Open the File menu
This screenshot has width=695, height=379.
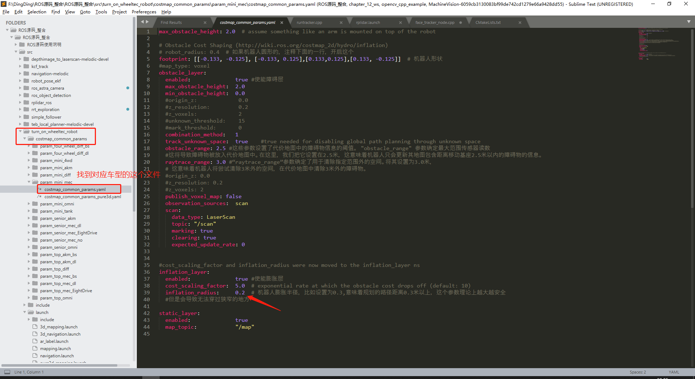(x=6, y=12)
